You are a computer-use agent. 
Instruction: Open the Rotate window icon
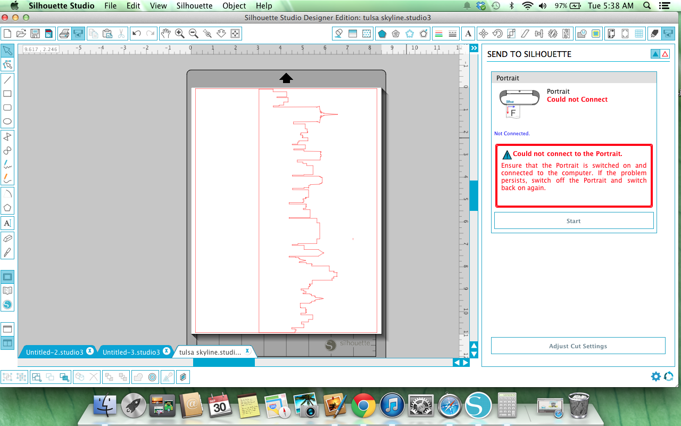pos(497,34)
